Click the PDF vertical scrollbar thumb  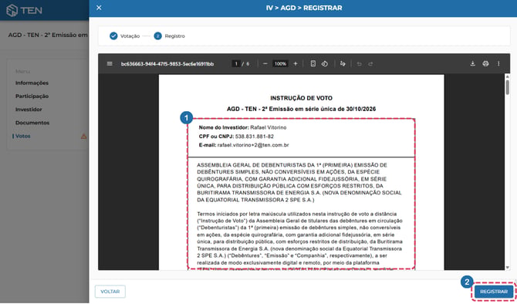508,87
